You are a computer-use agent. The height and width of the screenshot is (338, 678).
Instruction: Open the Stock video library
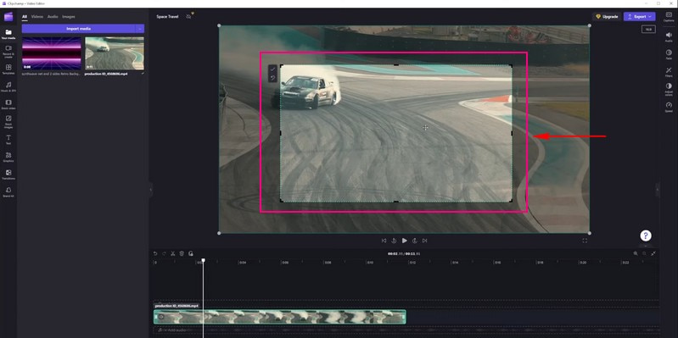coord(8,104)
